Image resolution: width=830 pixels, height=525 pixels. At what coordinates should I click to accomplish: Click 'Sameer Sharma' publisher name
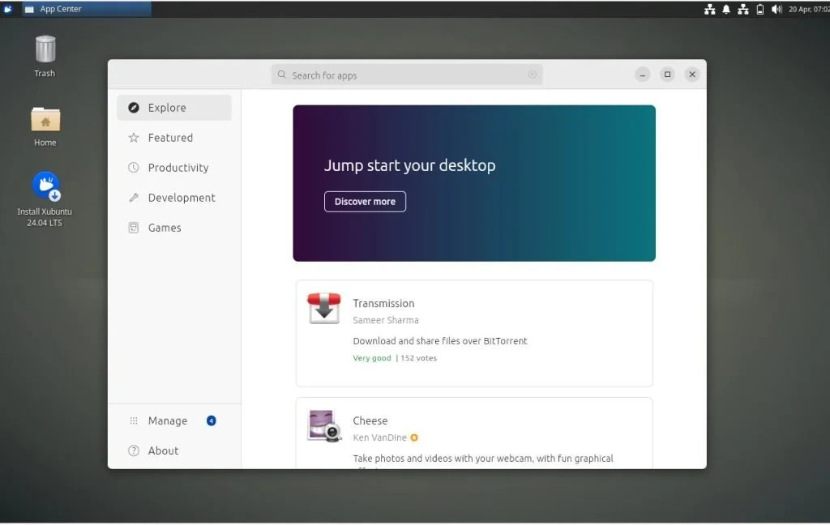coord(386,320)
